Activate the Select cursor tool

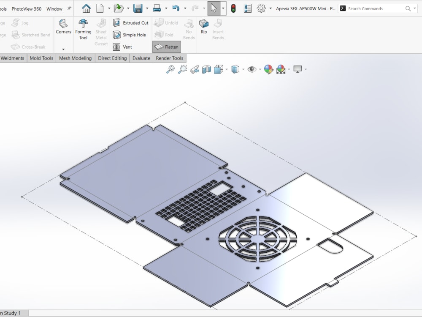(x=214, y=8)
